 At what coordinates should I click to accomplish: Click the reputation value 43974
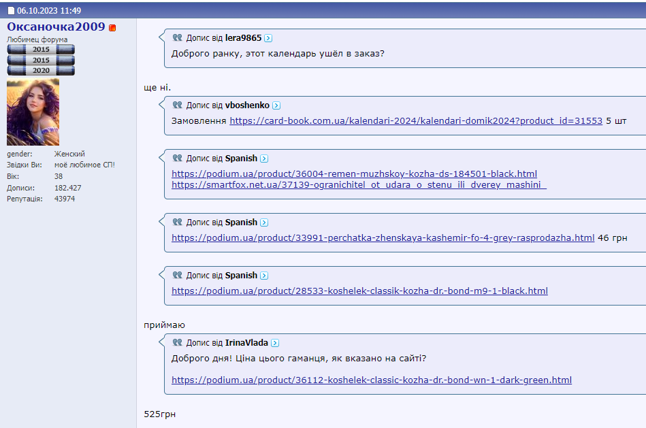(x=65, y=199)
